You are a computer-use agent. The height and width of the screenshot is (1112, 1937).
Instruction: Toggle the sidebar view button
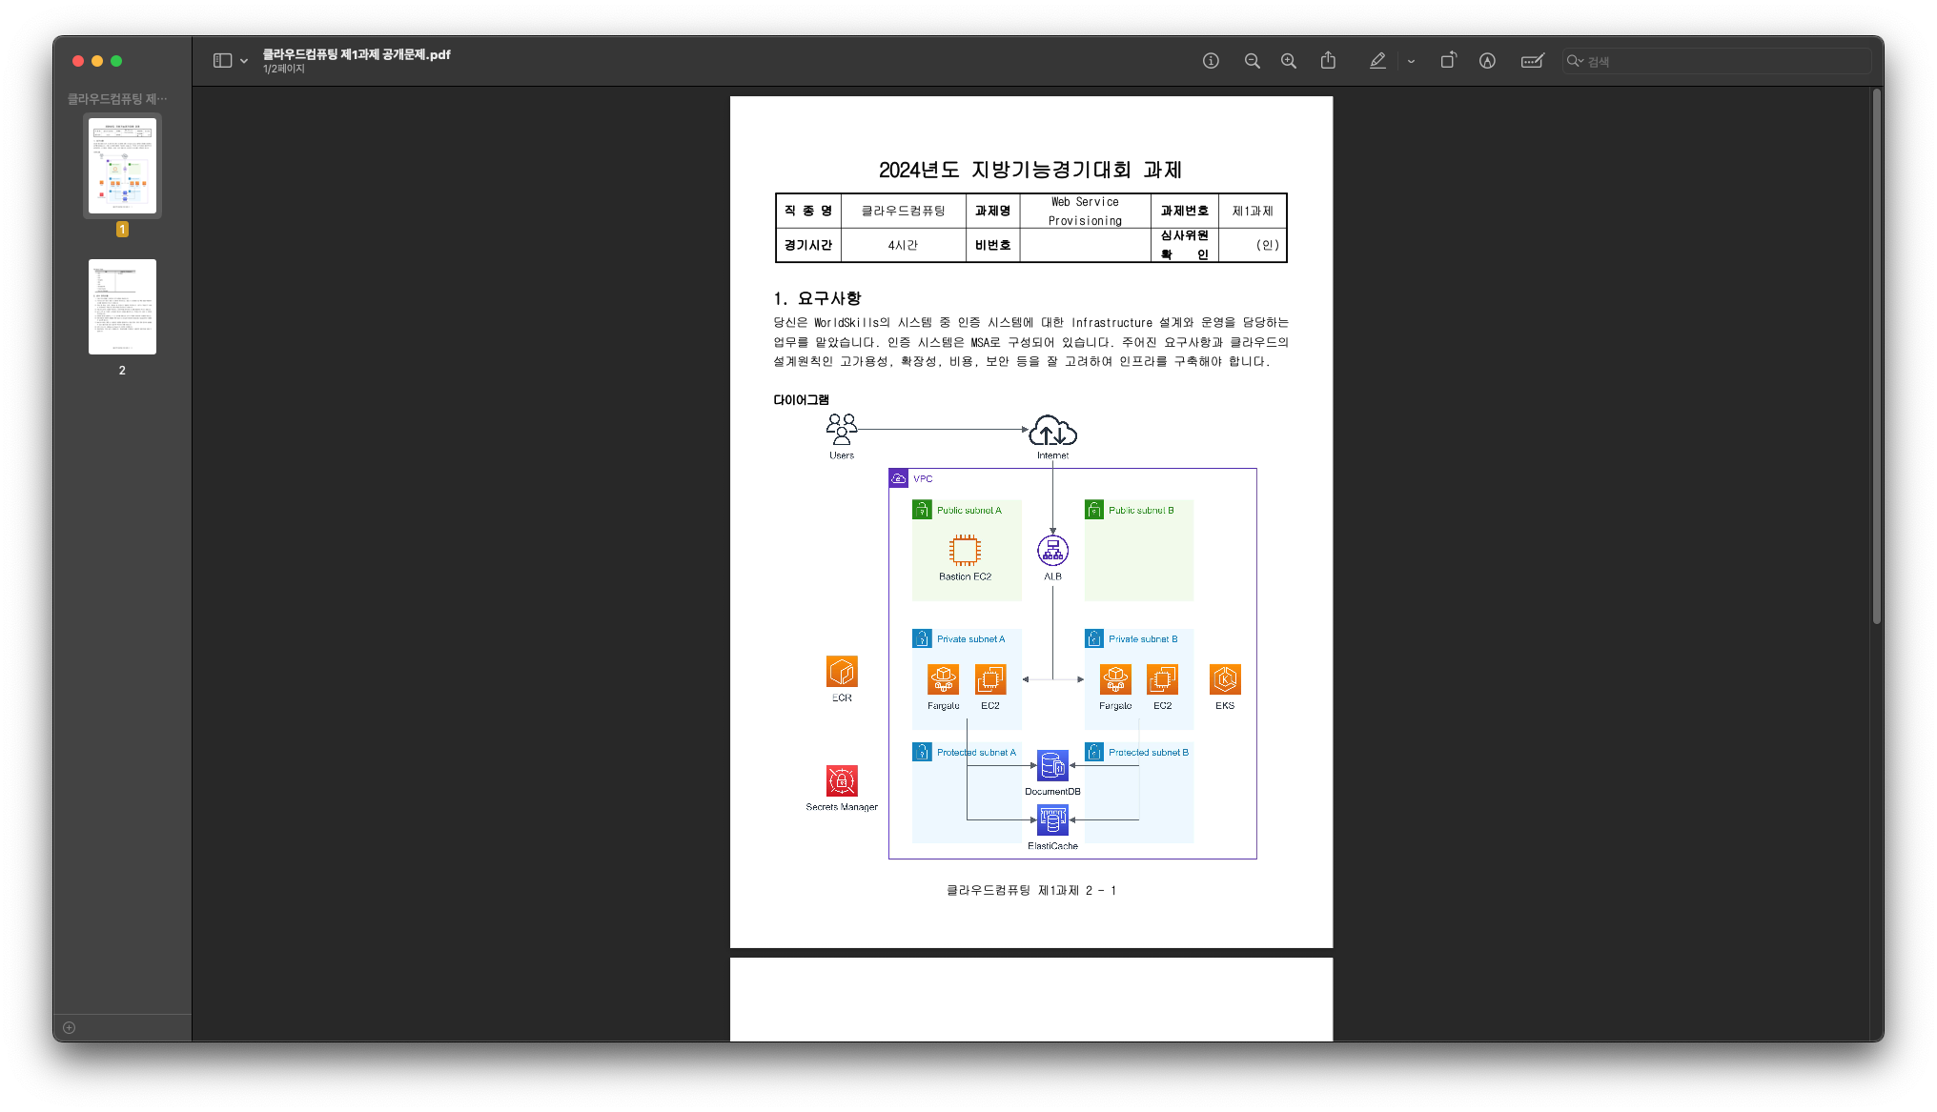point(222,61)
